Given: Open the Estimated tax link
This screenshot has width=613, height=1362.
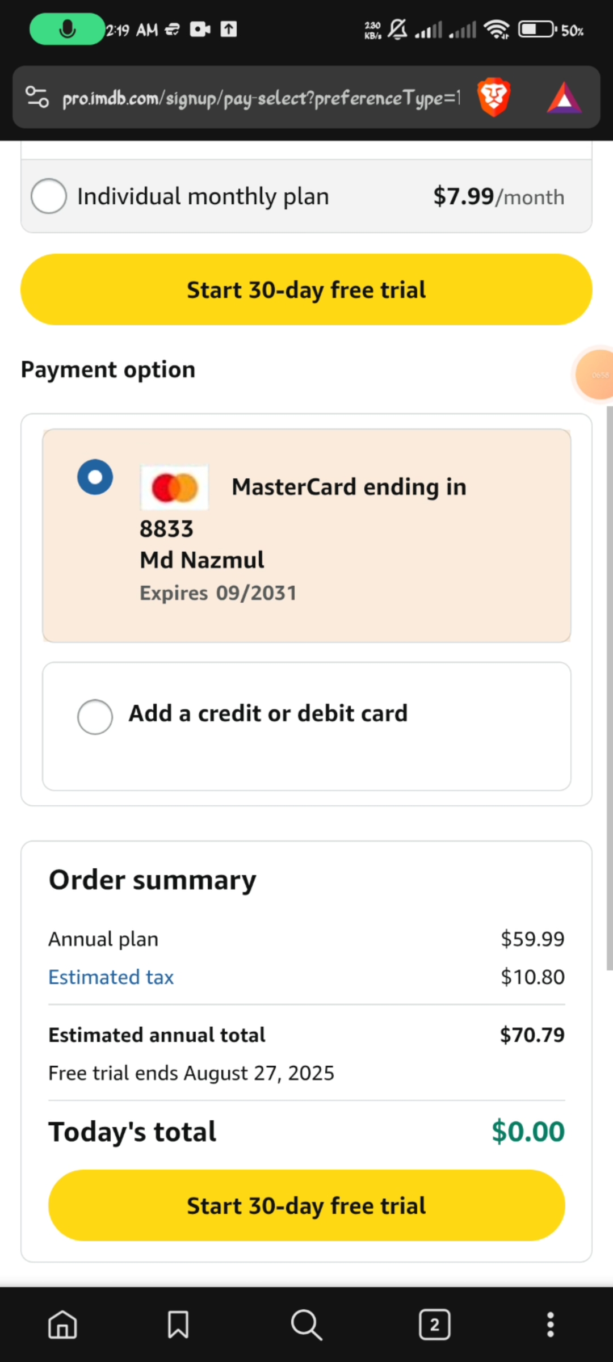Looking at the screenshot, I should tap(111, 977).
